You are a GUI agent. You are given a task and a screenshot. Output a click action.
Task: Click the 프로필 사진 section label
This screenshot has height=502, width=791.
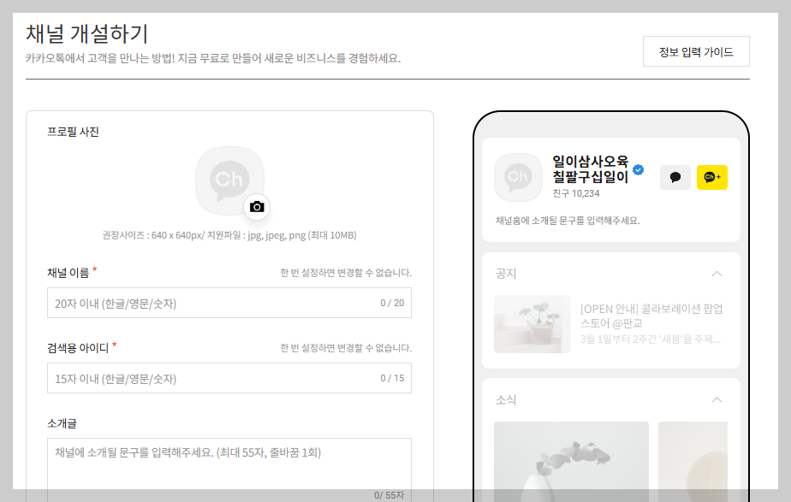tap(73, 132)
